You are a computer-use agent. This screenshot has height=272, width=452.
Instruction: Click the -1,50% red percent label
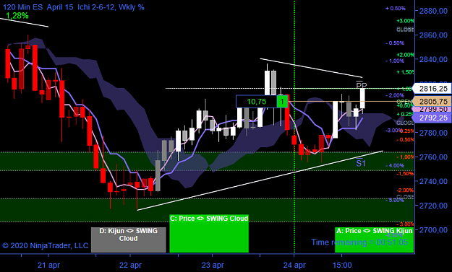tap(405, 174)
